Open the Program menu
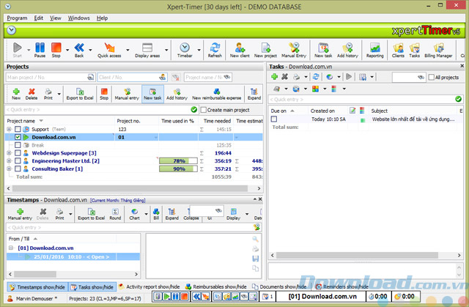 [x=16, y=17]
